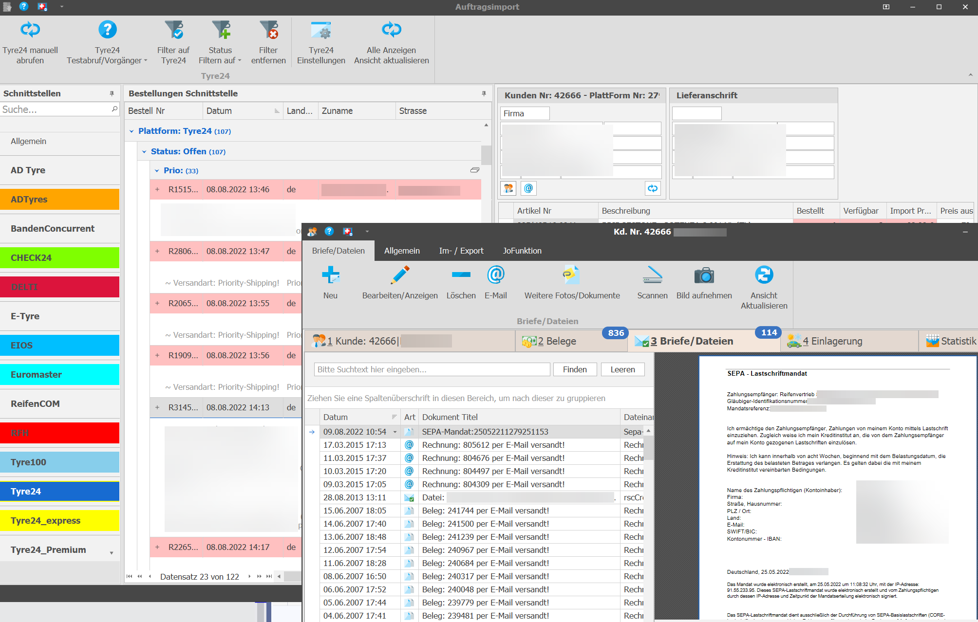Screen dimensions: 978x622
Task: Collapse Prio: (33) group
Action: (x=157, y=171)
